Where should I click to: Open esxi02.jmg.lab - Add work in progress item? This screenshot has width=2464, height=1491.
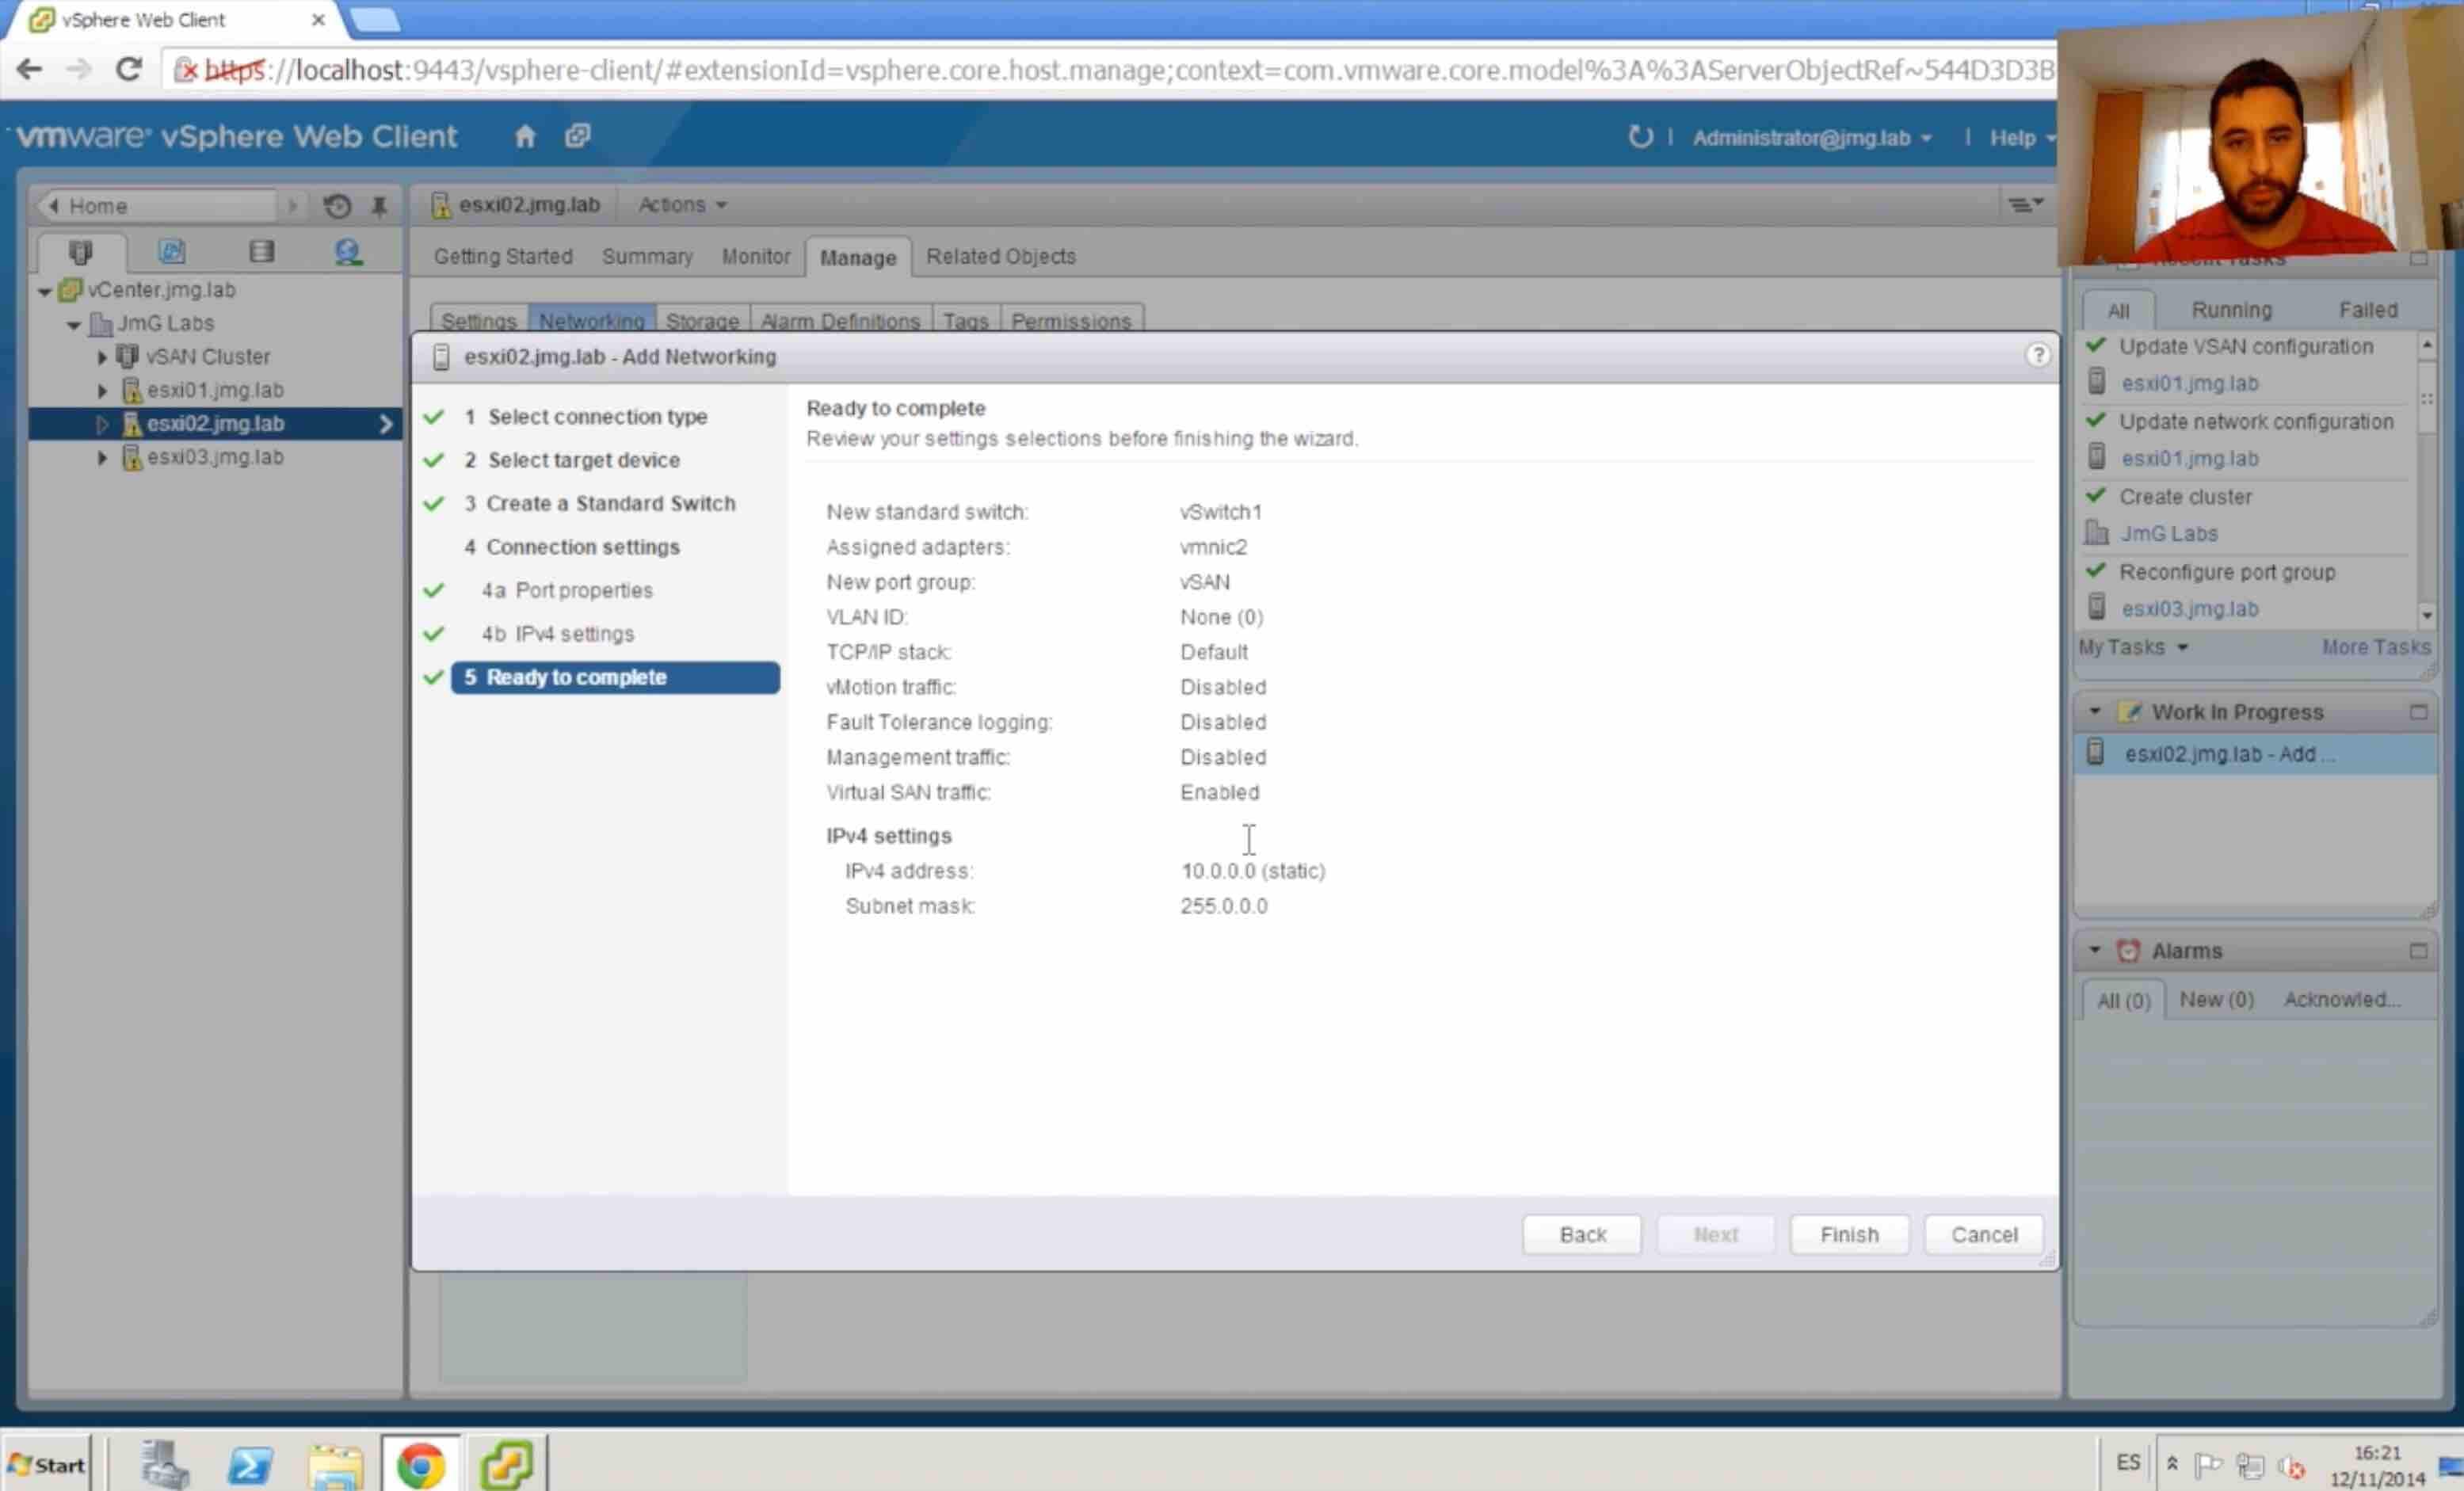click(2254, 754)
